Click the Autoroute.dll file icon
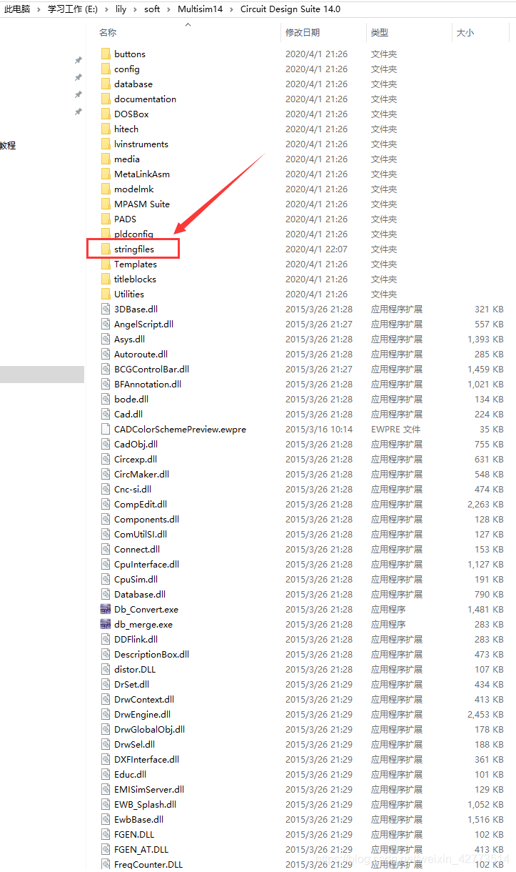Image resolution: width=516 pixels, height=872 pixels. 106,354
